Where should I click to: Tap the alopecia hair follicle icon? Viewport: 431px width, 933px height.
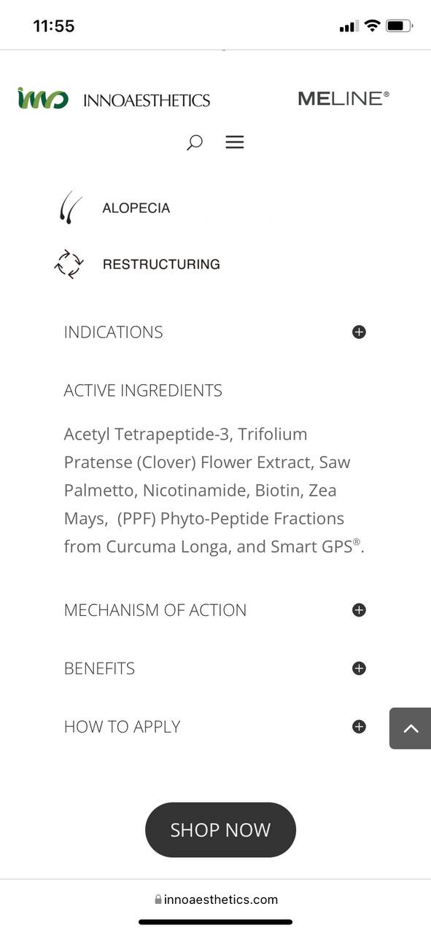70,208
